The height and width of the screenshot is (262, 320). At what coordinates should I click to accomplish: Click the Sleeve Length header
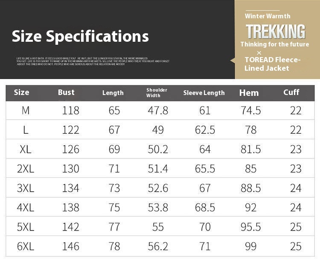(204, 93)
